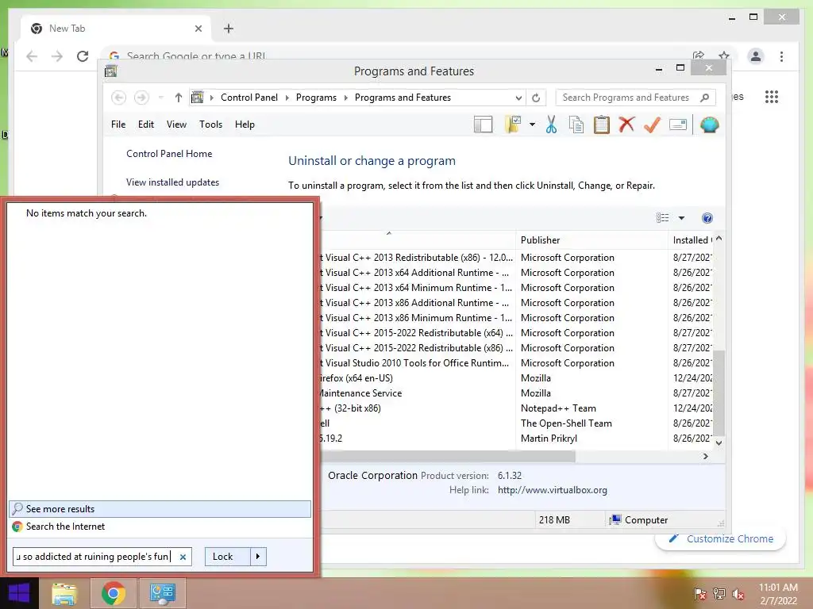
Task: Open the virtualbox.org help link
Action: click(x=553, y=490)
